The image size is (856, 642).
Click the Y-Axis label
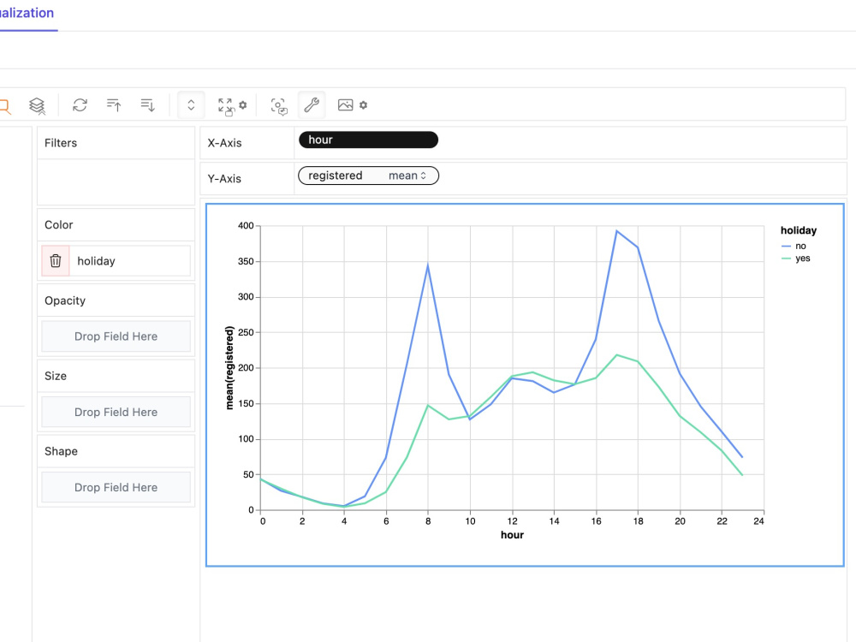click(224, 179)
